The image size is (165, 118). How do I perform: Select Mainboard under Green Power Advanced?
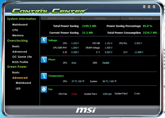click(x=23, y=83)
